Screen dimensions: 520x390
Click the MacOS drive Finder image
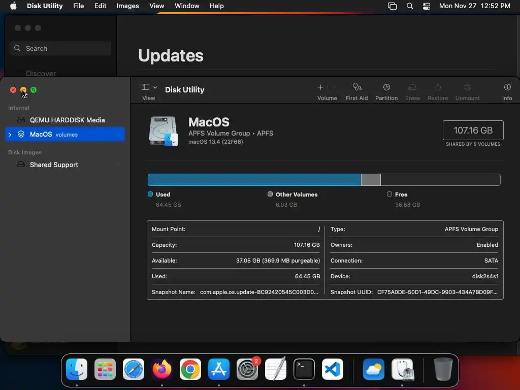coord(163,131)
